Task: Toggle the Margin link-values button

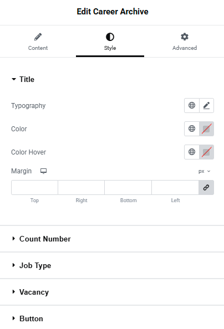Action: (206, 187)
